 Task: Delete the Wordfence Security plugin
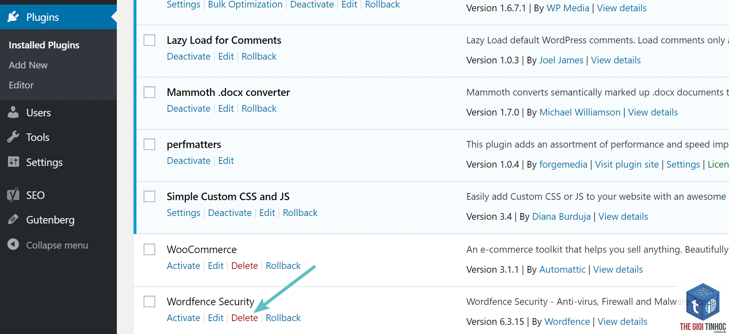(245, 318)
